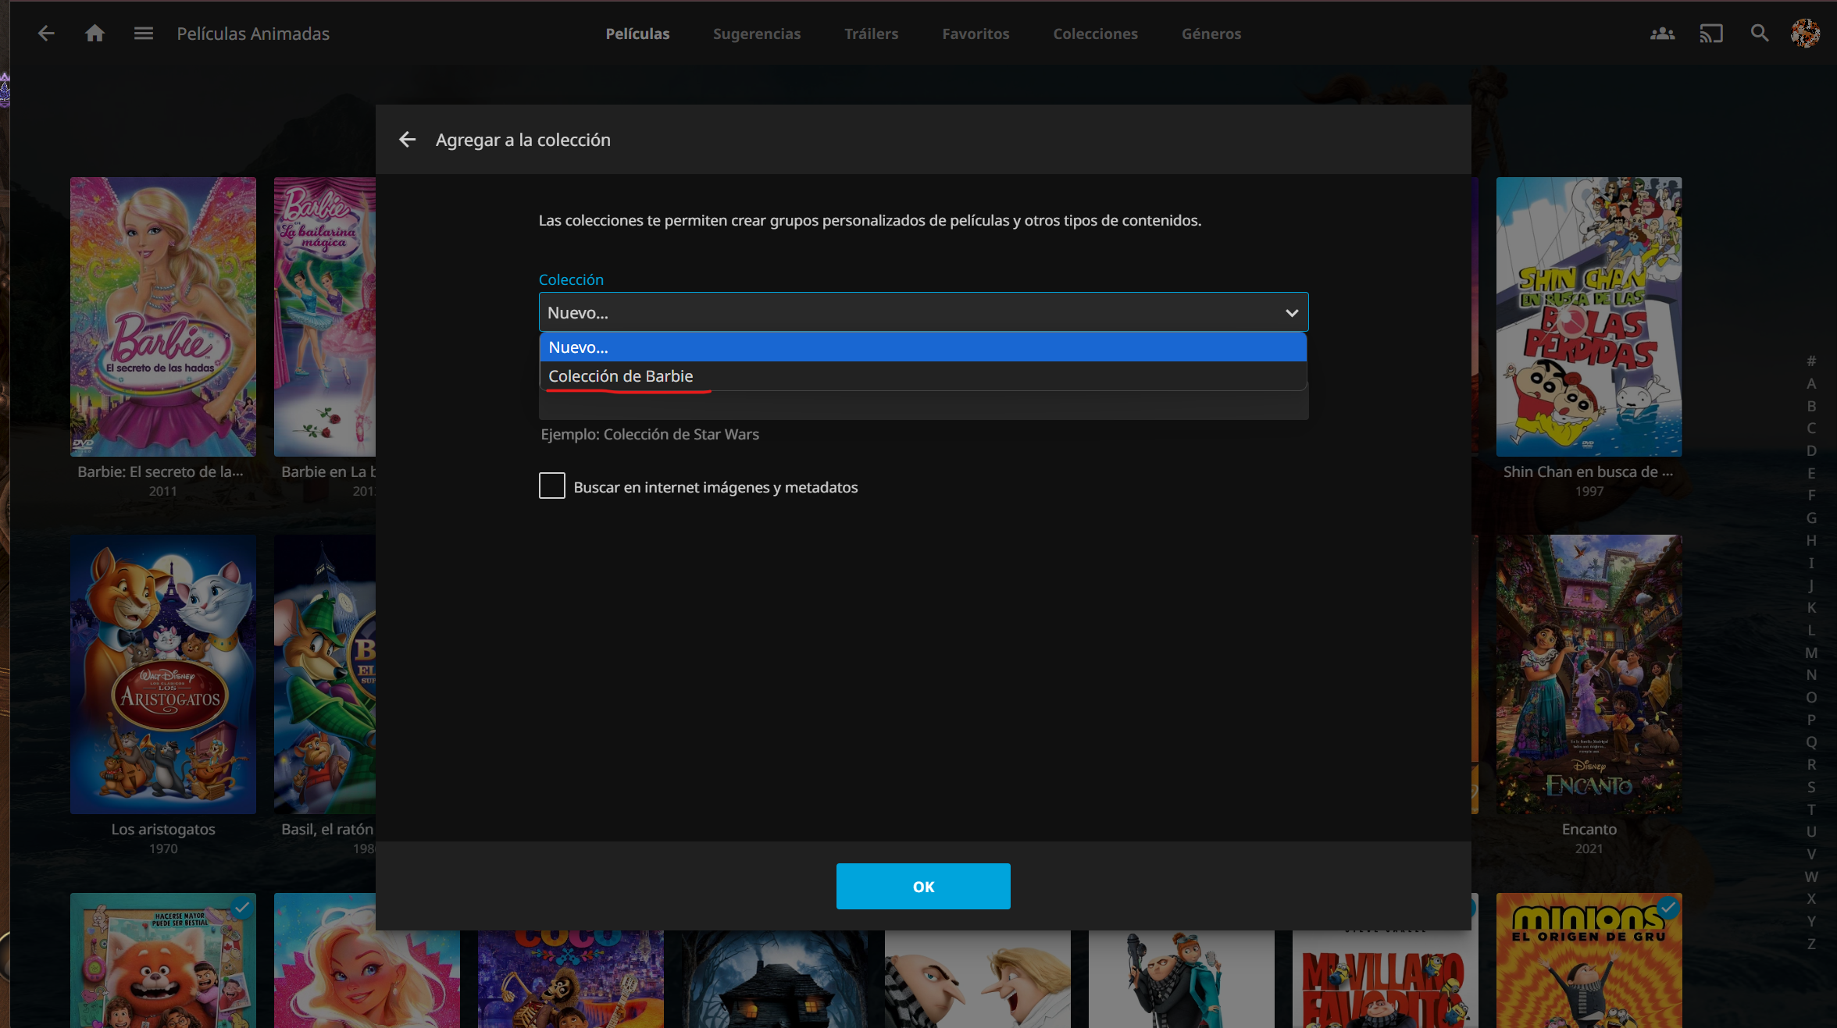Open the Géneros tab link
The width and height of the screenshot is (1837, 1028).
pyautogui.click(x=1211, y=34)
